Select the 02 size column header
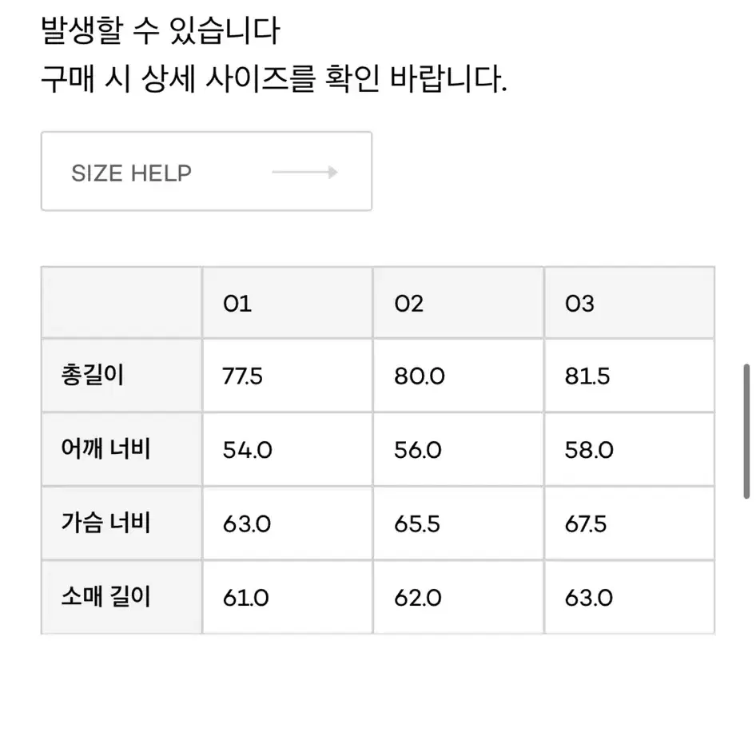Screen dimensions: 756x756 (x=459, y=303)
